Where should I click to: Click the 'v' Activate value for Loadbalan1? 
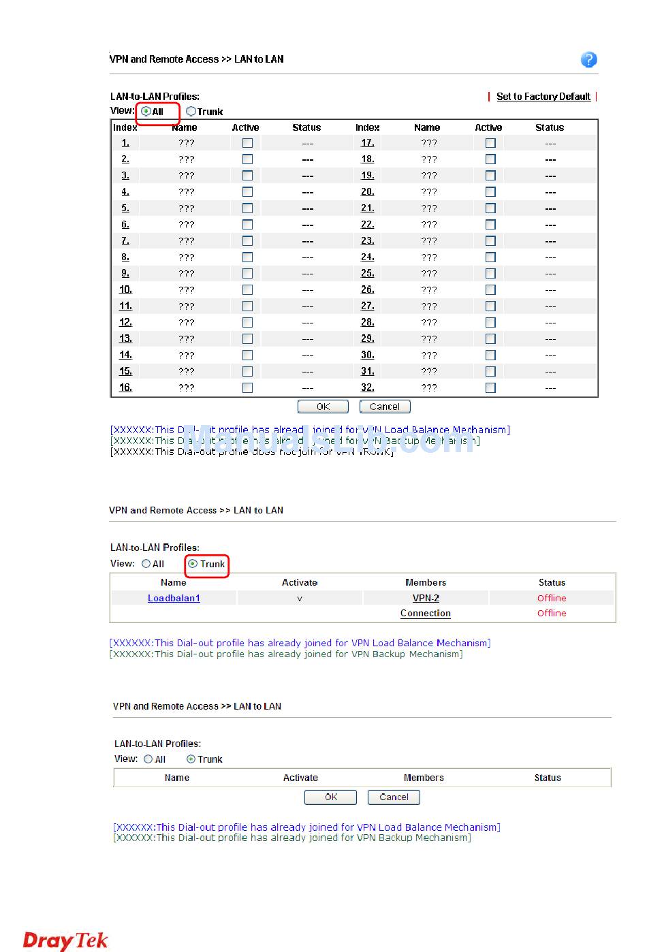click(x=300, y=599)
